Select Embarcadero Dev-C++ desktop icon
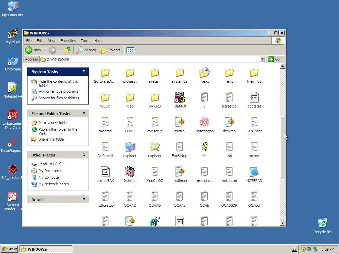 (x=12, y=119)
